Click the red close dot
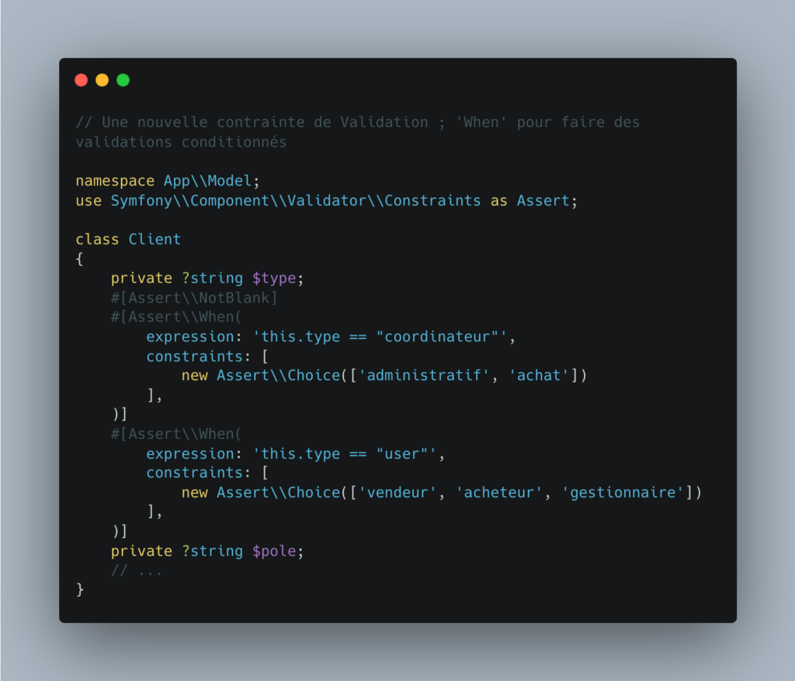 [81, 80]
